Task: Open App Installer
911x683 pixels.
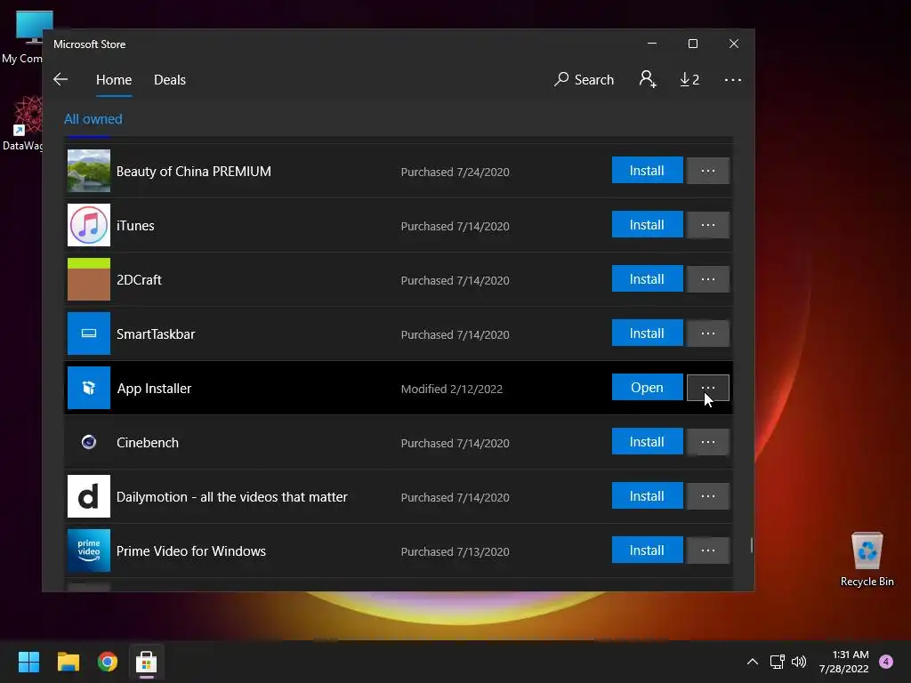Action: pos(648,388)
